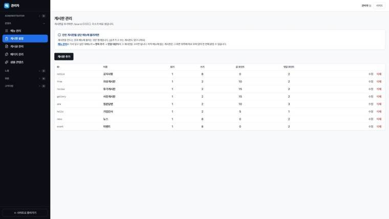Image resolution: width=389 pixels, height=219 pixels.
Task: Delete the review board via 삭제
Action: click(x=379, y=89)
